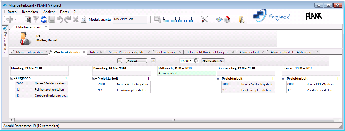Image resolution: width=345 pixels, height=131 pixels.
Task: Switch to the Abwesenheit der Abteilung tab
Action: point(291,52)
